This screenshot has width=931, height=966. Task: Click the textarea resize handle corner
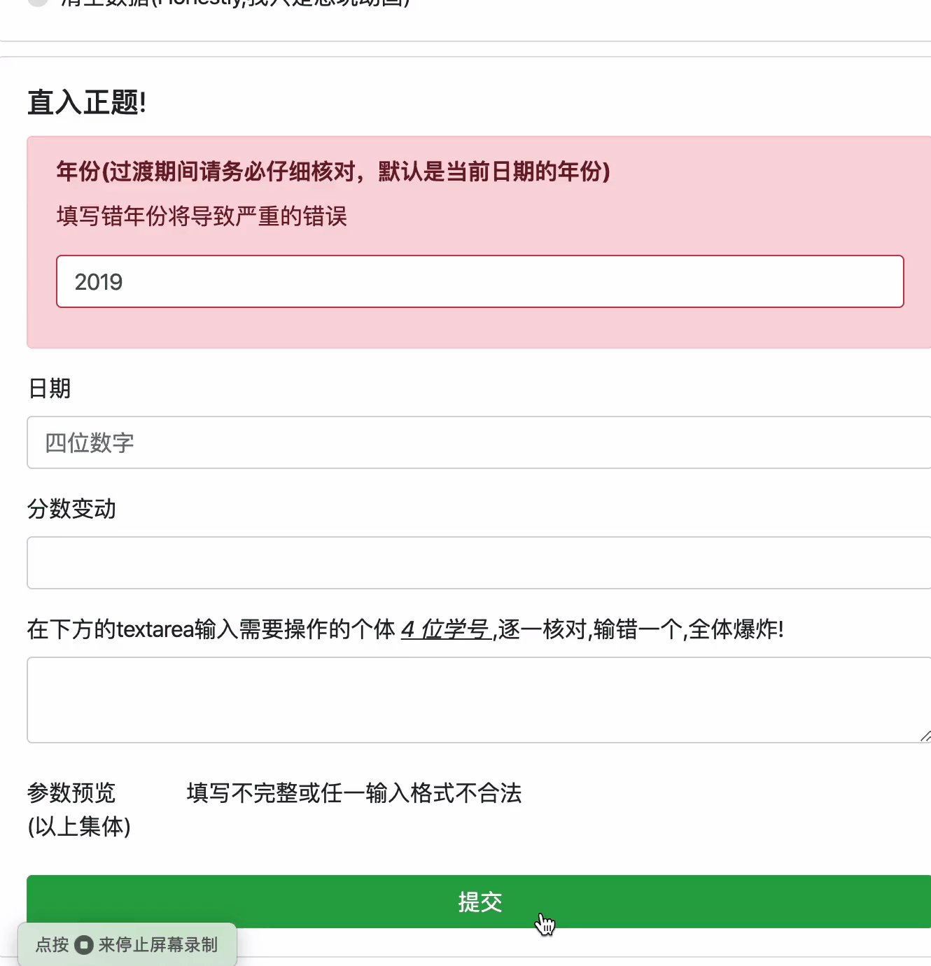click(x=924, y=736)
